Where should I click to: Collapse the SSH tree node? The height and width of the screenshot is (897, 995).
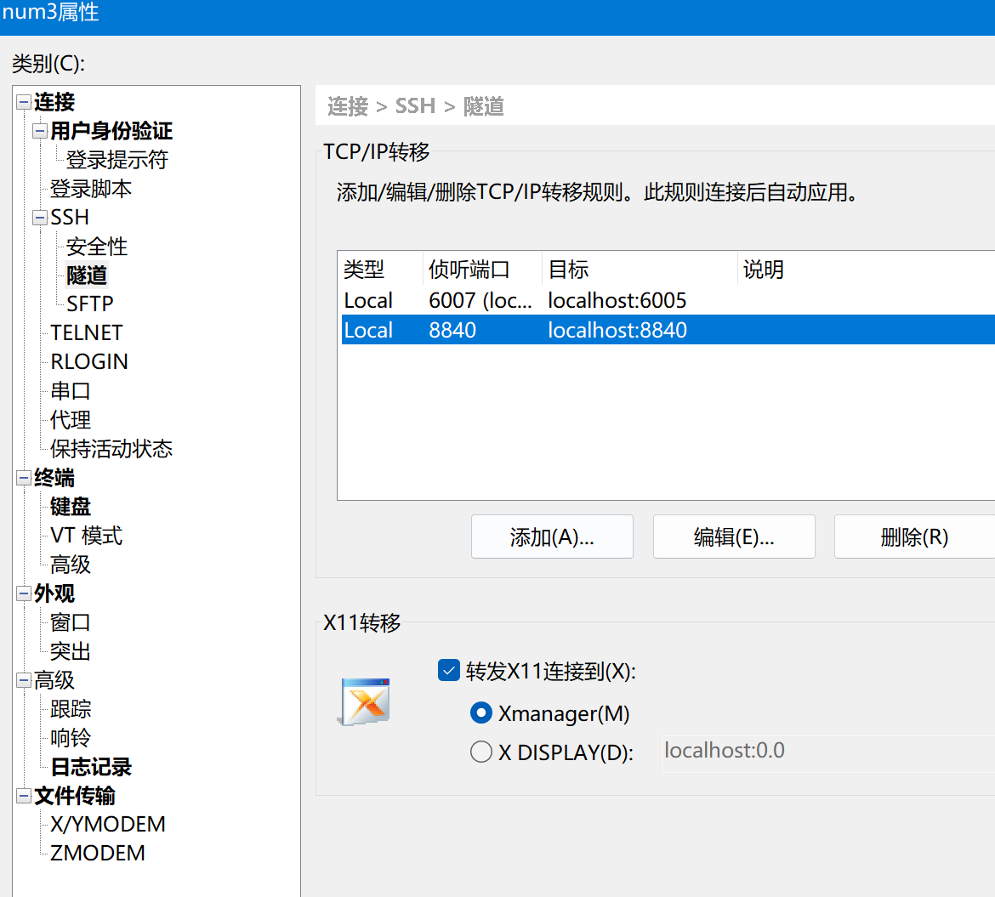(40, 218)
